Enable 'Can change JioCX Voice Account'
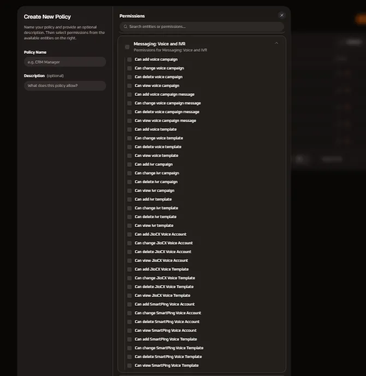The height and width of the screenshot is (376, 366). 129,243
